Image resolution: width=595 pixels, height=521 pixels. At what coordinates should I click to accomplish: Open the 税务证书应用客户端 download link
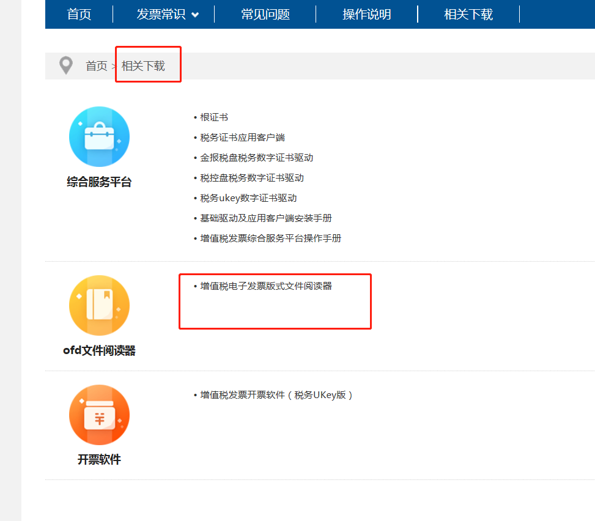(x=242, y=138)
